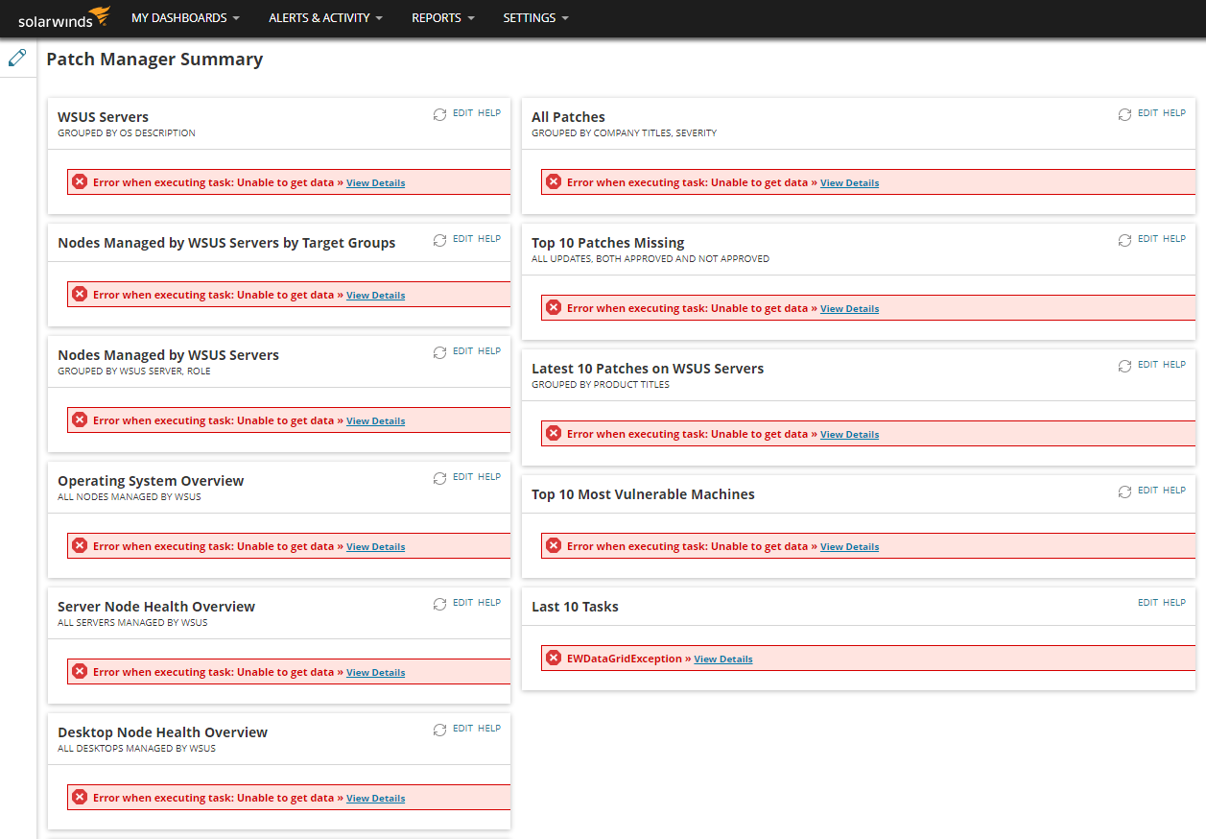
Task: Click the pencil customize page icon
Action: (17, 58)
